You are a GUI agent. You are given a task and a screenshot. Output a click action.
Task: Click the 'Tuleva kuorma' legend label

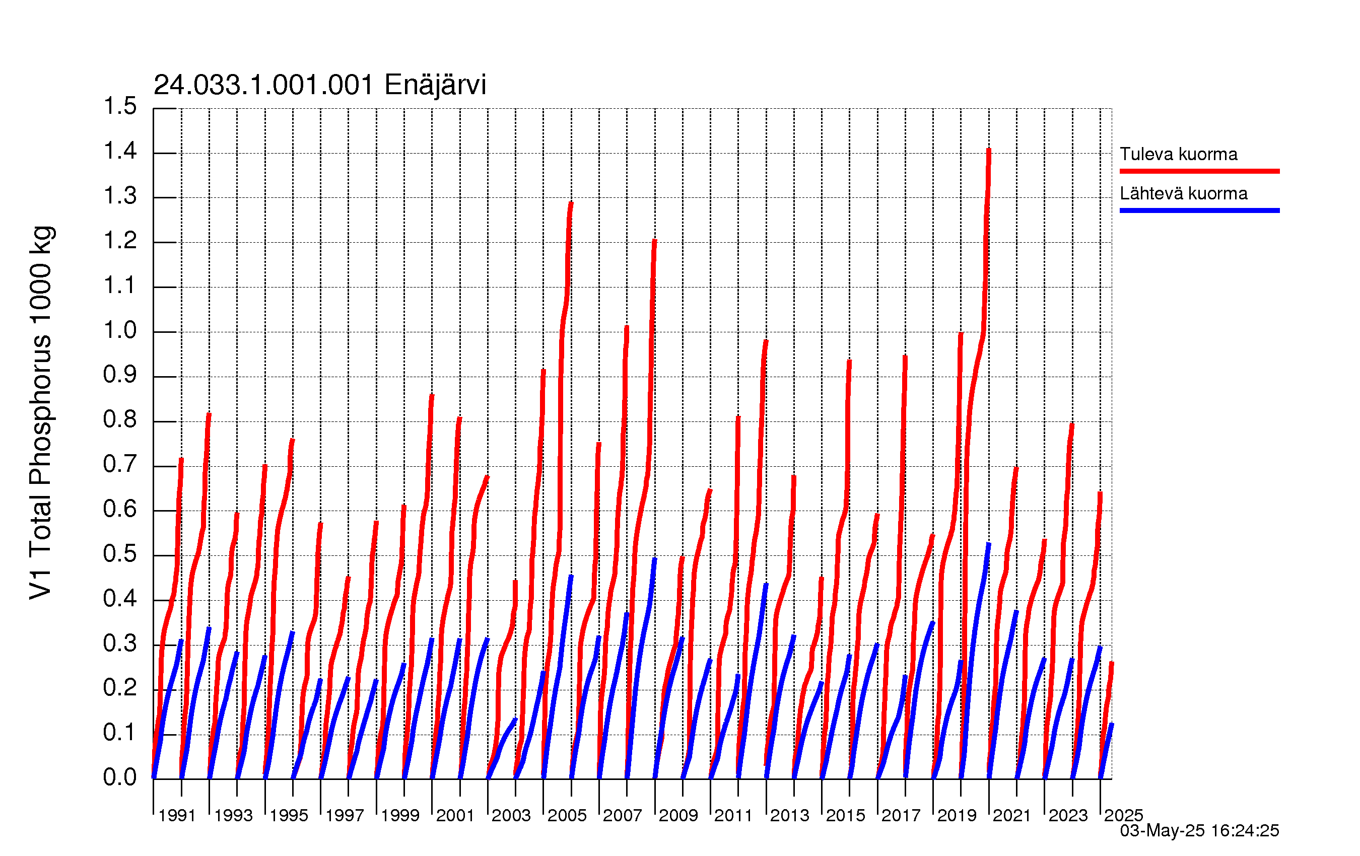point(1178,154)
